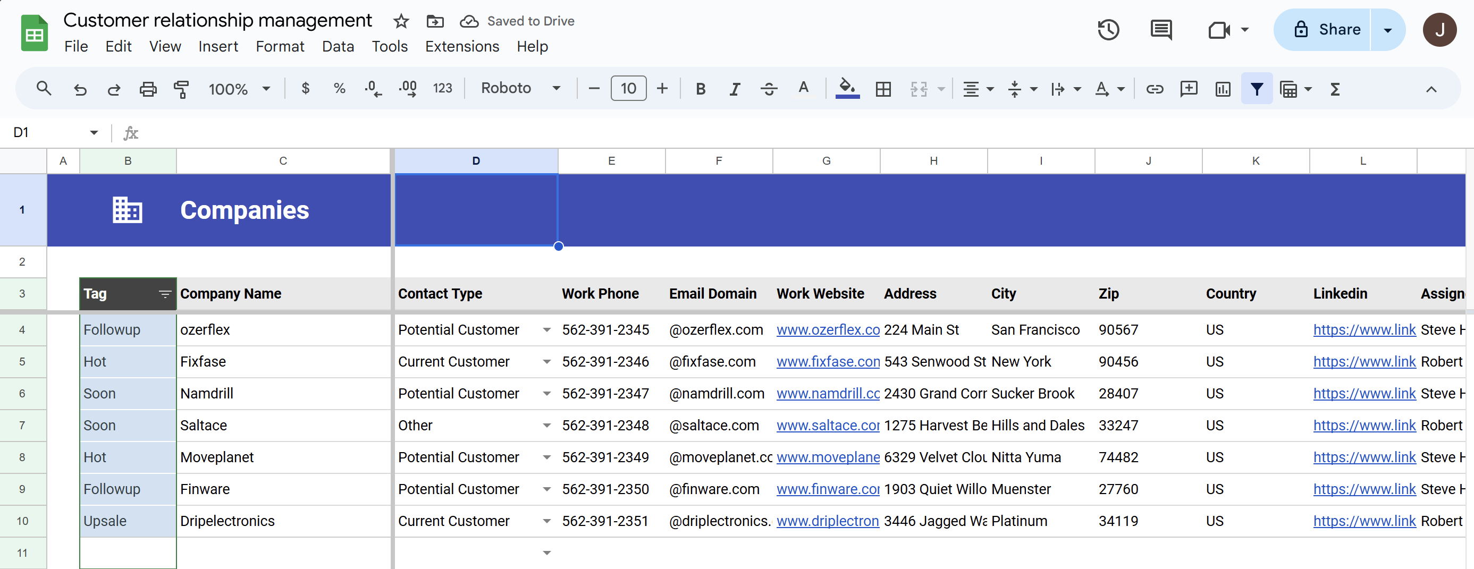Image resolution: width=1474 pixels, height=569 pixels.
Task: Click the functions sigma icon
Action: (x=1335, y=89)
